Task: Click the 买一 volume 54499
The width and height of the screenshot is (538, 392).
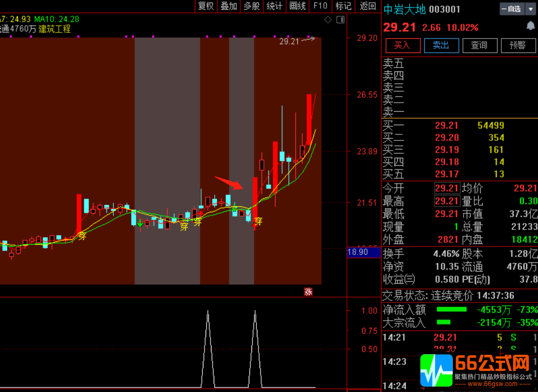Action: pyautogui.click(x=491, y=126)
